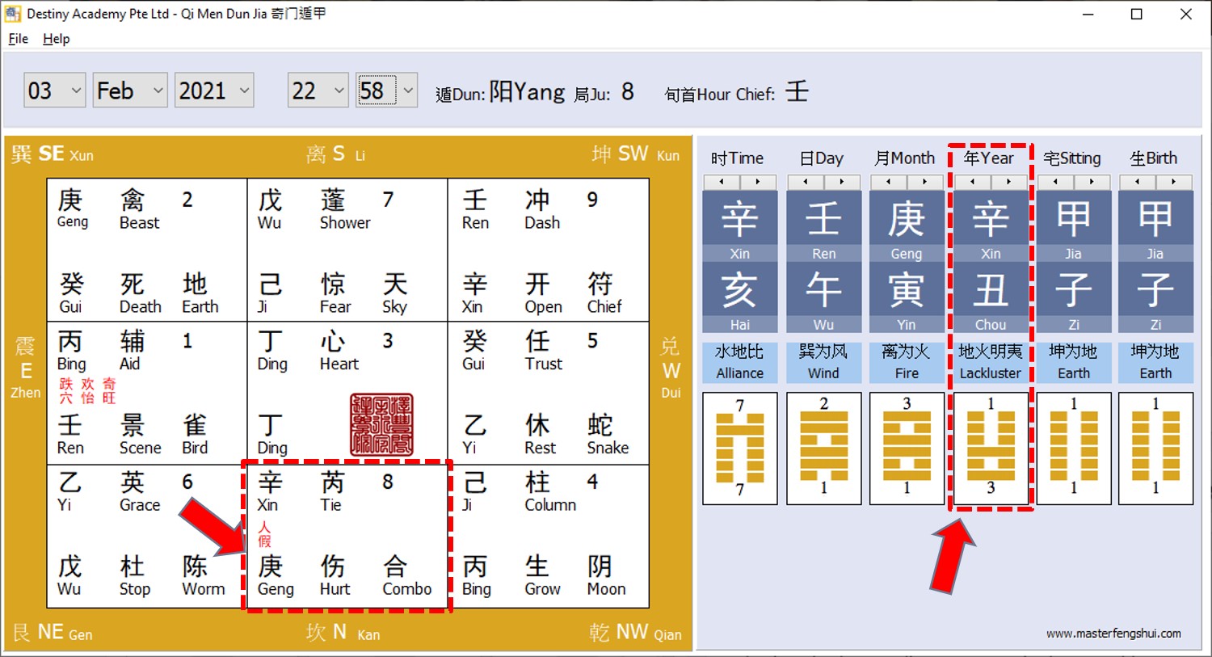Image resolution: width=1212 pixels, height=657 pixels.
Task: Step the Birth pillar backward with left arrow
Action: [x=1138, y=182]
